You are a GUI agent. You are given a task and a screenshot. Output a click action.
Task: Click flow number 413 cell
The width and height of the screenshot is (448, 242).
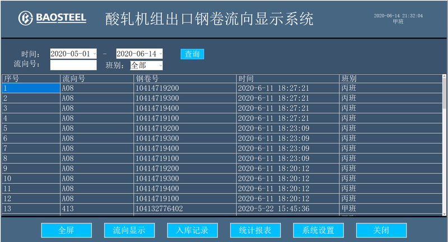[x=97, y=208]
